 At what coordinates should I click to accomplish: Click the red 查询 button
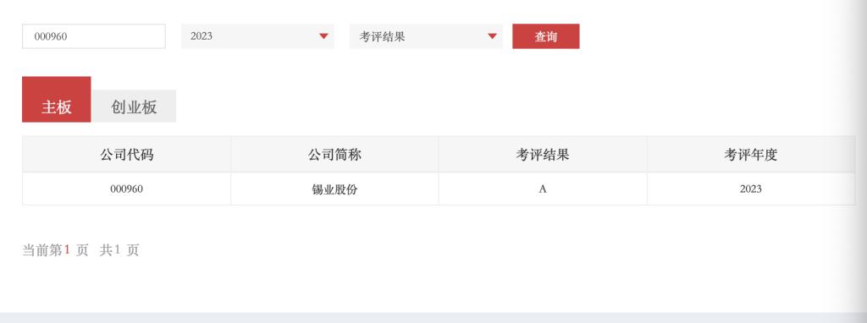(546, 36)
